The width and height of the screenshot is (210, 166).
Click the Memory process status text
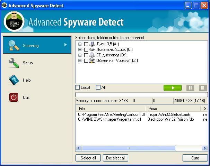[x=102, y=101]
